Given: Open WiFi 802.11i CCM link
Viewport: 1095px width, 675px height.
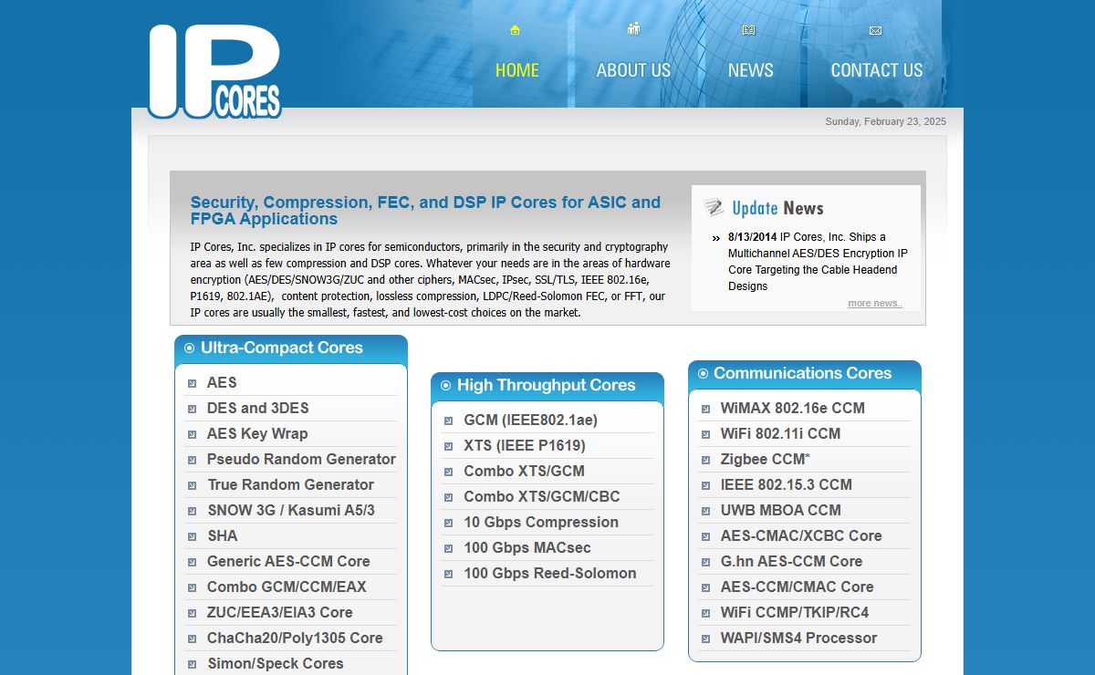Looking at the screenshot, I should 780,433.
